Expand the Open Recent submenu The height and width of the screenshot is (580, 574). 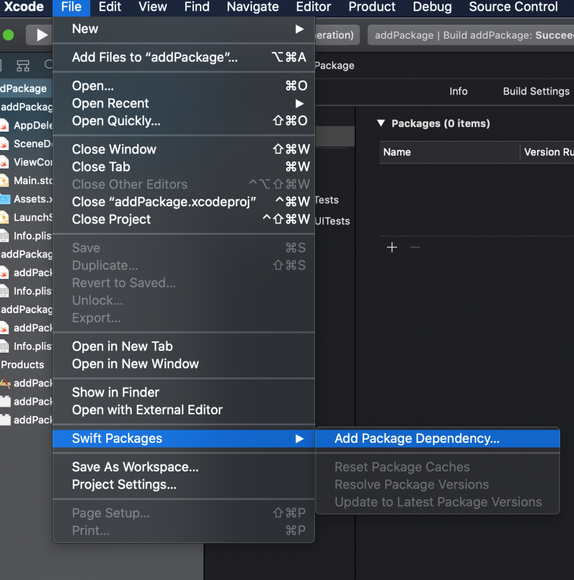pyautogui.click(x=184, y=103)
